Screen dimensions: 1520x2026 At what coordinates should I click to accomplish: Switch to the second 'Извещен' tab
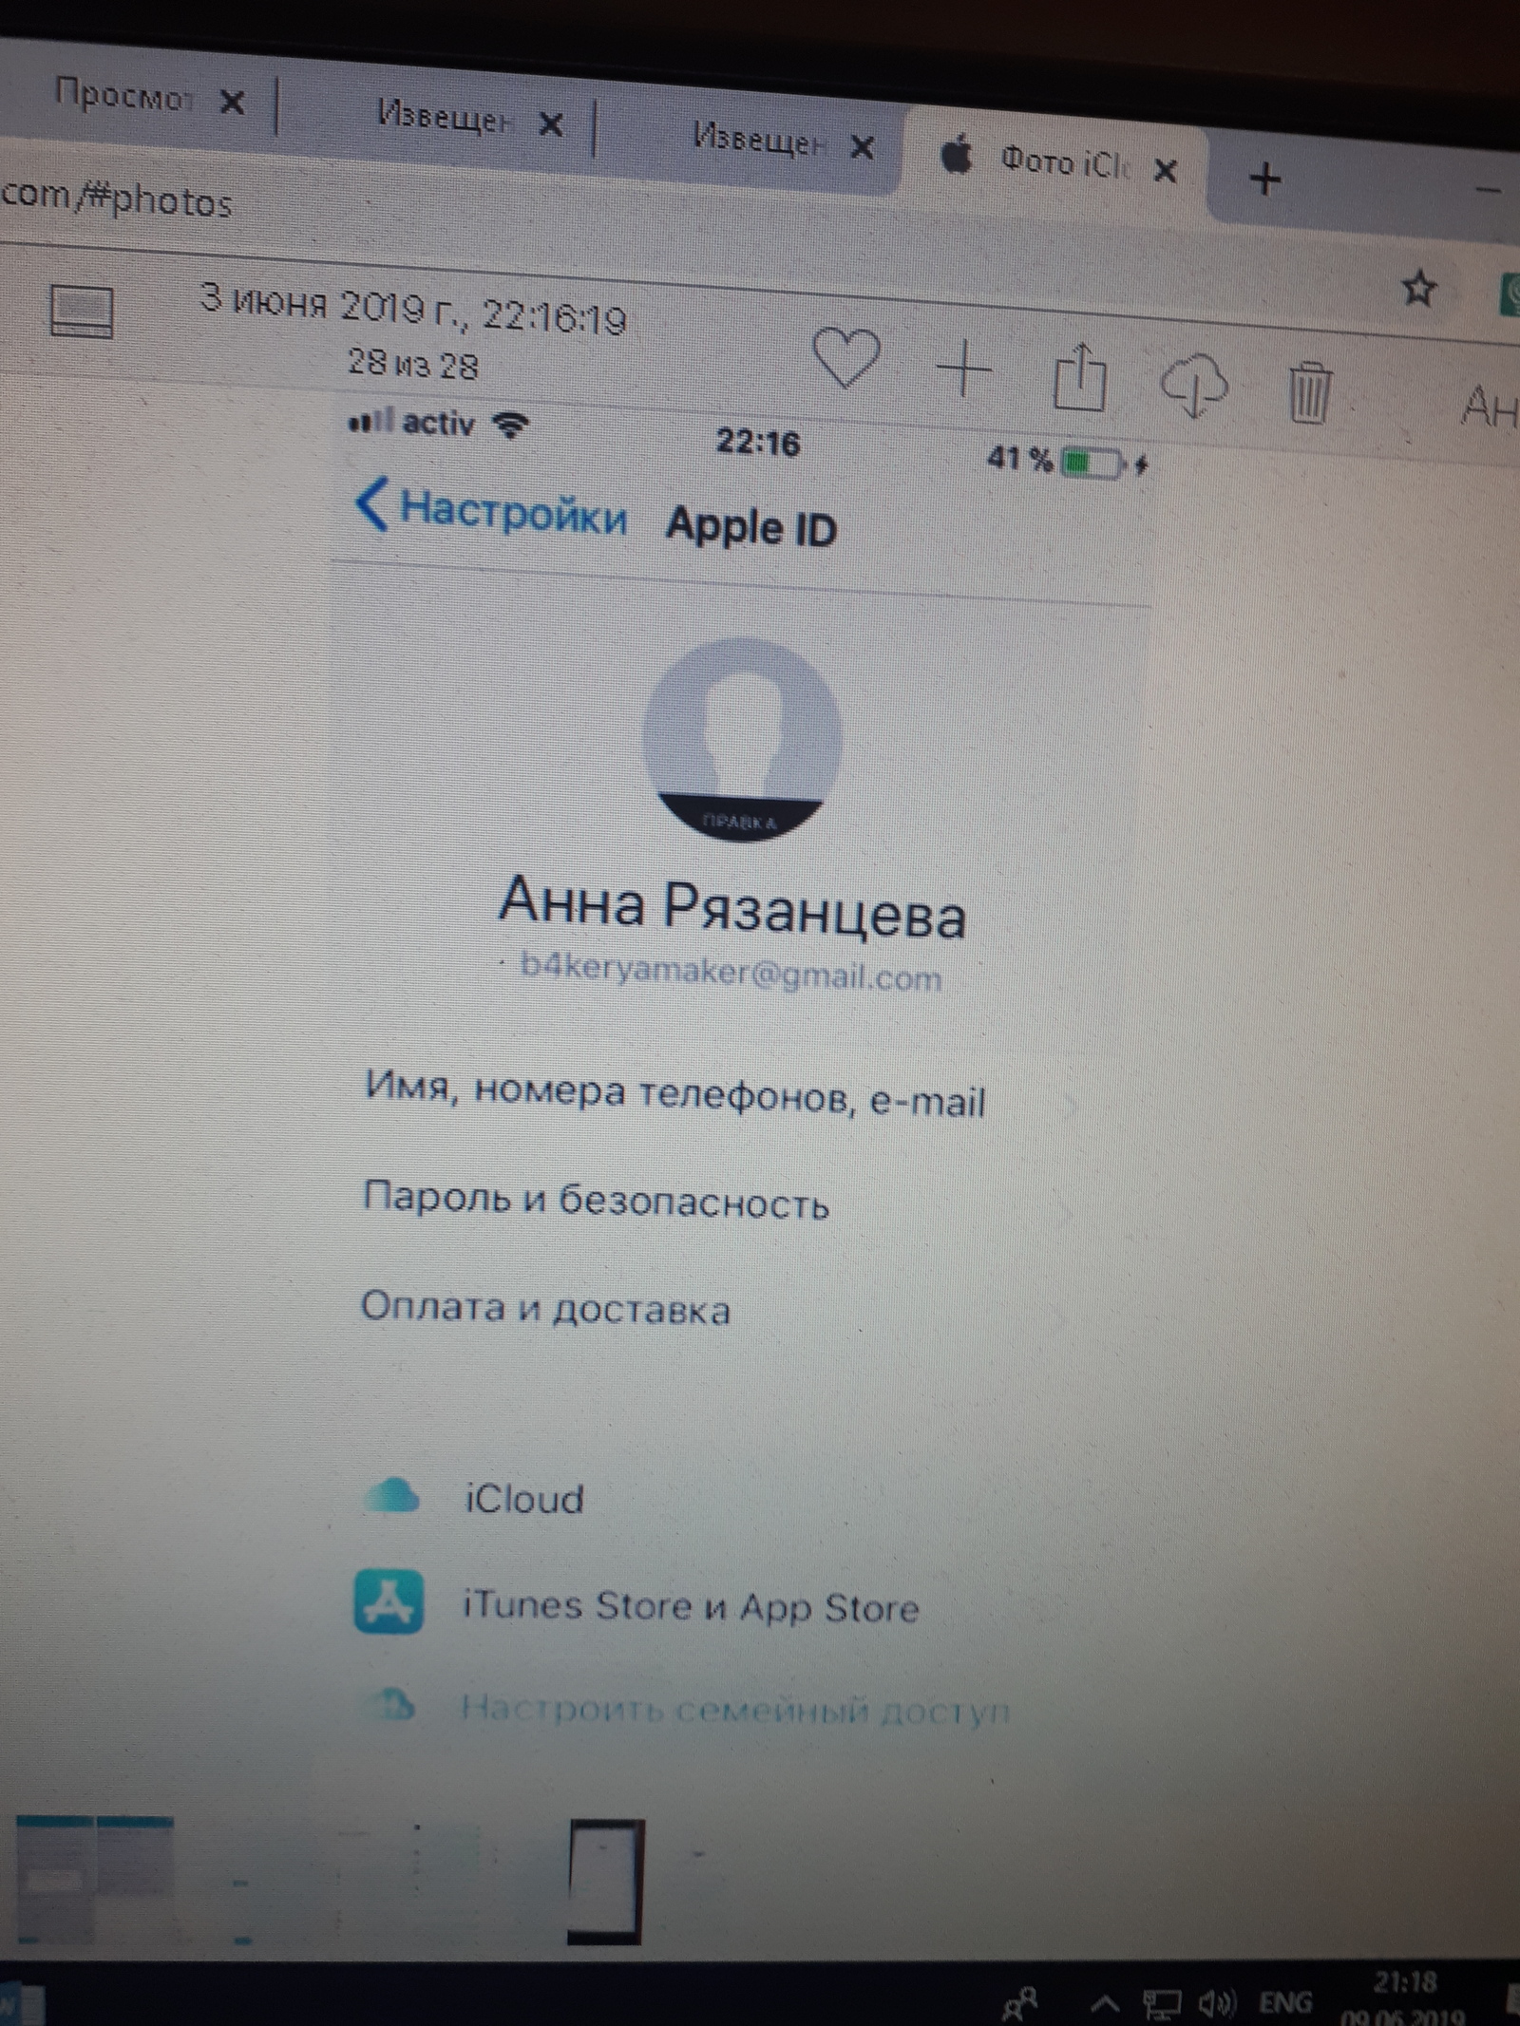pyautogui.click(x=758, y=141)
